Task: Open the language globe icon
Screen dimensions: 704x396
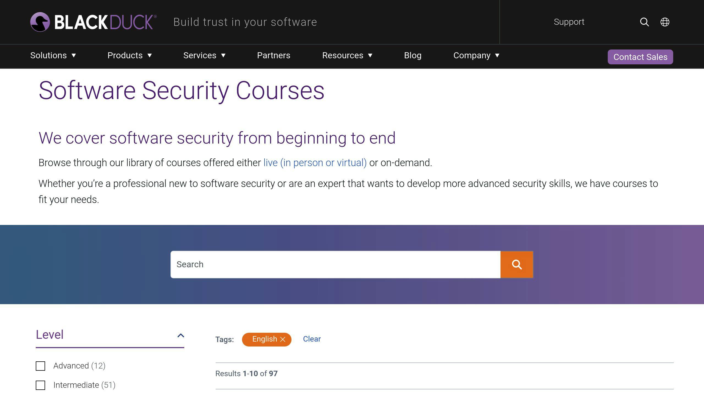Action: pyautogui.click(x=665, y=22)
